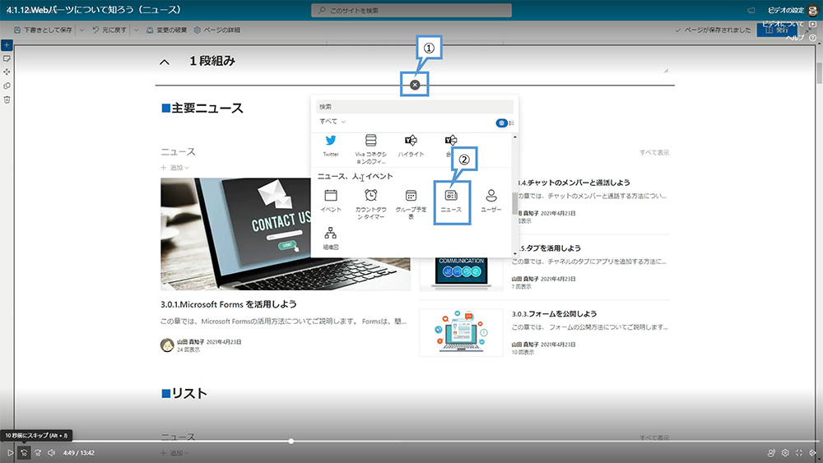Open the user profile avatar
Screen dimensions: 823x463
812,10
